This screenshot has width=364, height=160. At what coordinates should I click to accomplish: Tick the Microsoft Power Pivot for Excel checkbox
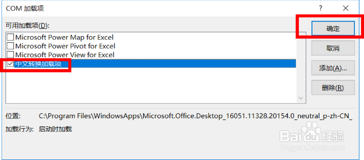11,46
